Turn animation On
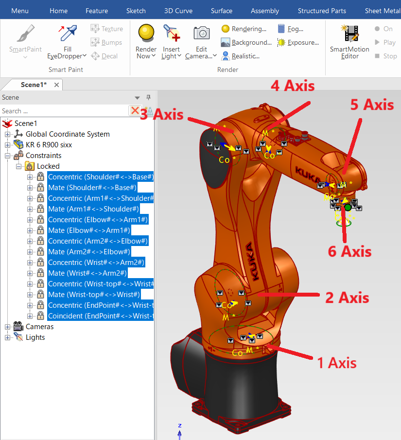 (384, 29)
